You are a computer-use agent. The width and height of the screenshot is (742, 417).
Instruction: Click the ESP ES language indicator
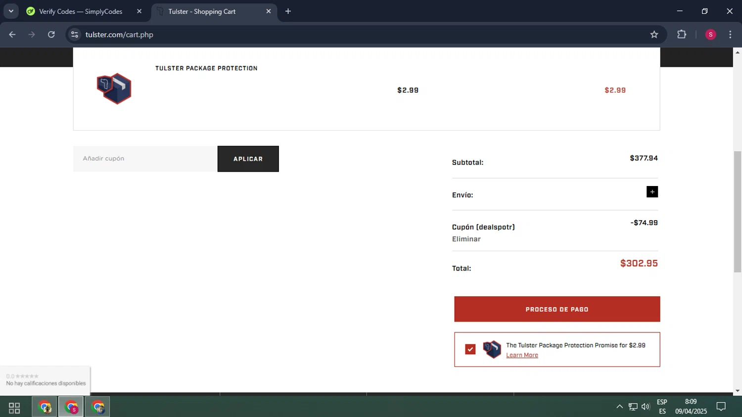tap(662, 407)
